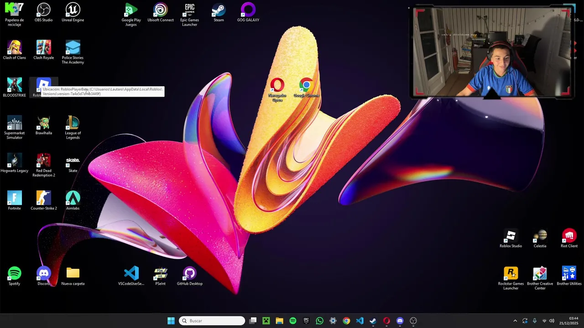
Task: Open the Papelera de reciclaje desktop icon
Action: tap(14, 14)
